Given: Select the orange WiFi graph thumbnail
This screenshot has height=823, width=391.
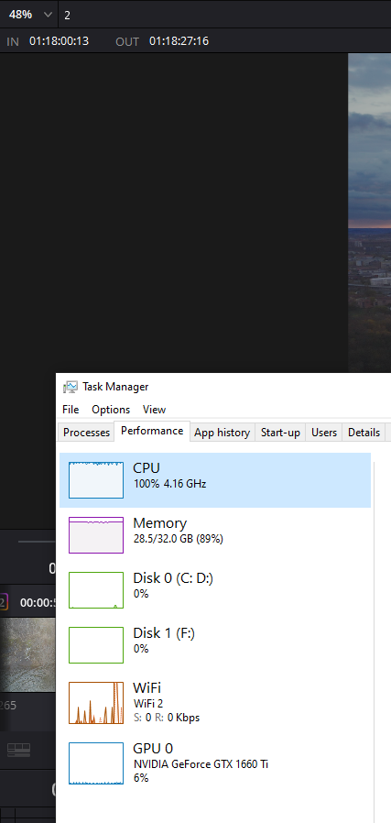Looking at the screenshot, I should click(x=96, y=702).
